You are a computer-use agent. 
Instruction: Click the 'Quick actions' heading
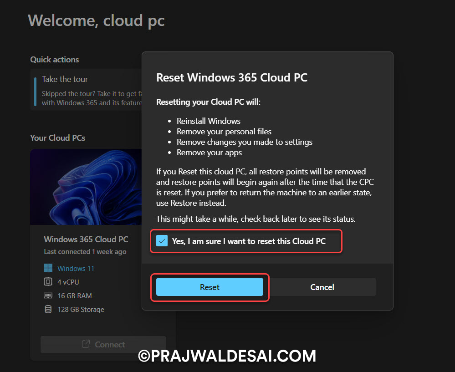click(x=55, y=60)
